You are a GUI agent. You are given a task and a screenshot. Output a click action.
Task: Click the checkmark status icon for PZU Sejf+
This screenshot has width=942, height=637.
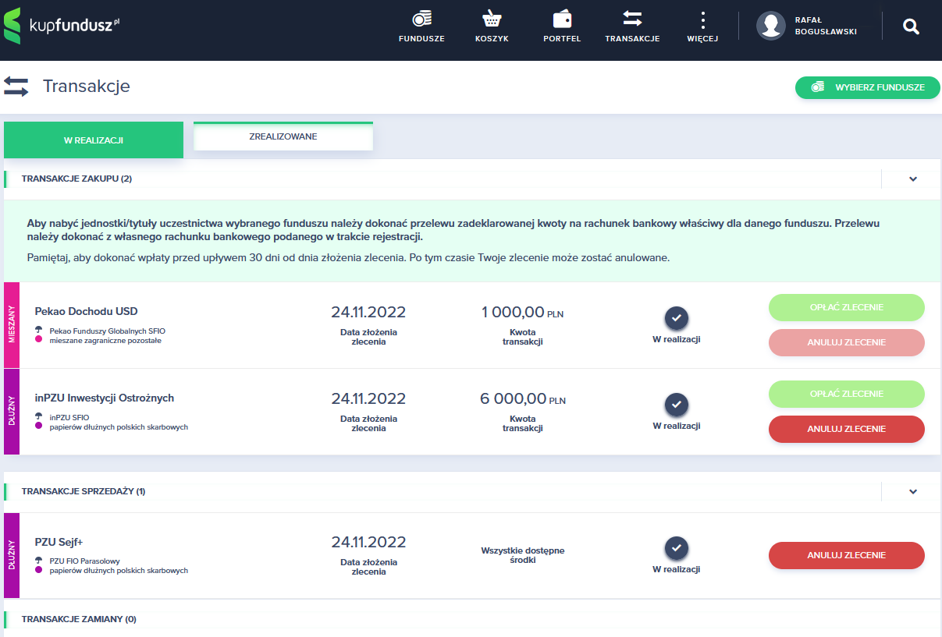point(677,549)
